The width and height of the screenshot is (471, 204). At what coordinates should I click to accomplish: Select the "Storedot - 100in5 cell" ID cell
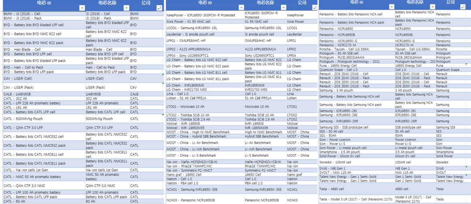coord(357,162)
